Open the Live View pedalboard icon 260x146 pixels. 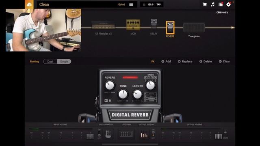(x=126, y=134)
